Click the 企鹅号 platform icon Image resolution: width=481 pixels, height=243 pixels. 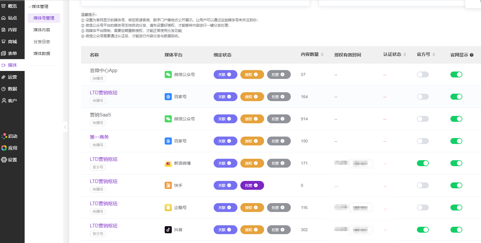pyautogui.click(x=168, y=208)
